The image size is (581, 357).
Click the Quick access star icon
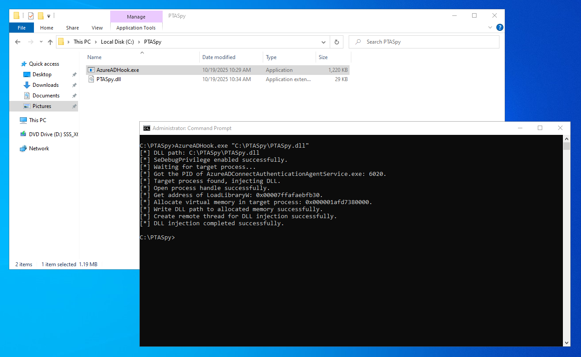click(24, 64)
